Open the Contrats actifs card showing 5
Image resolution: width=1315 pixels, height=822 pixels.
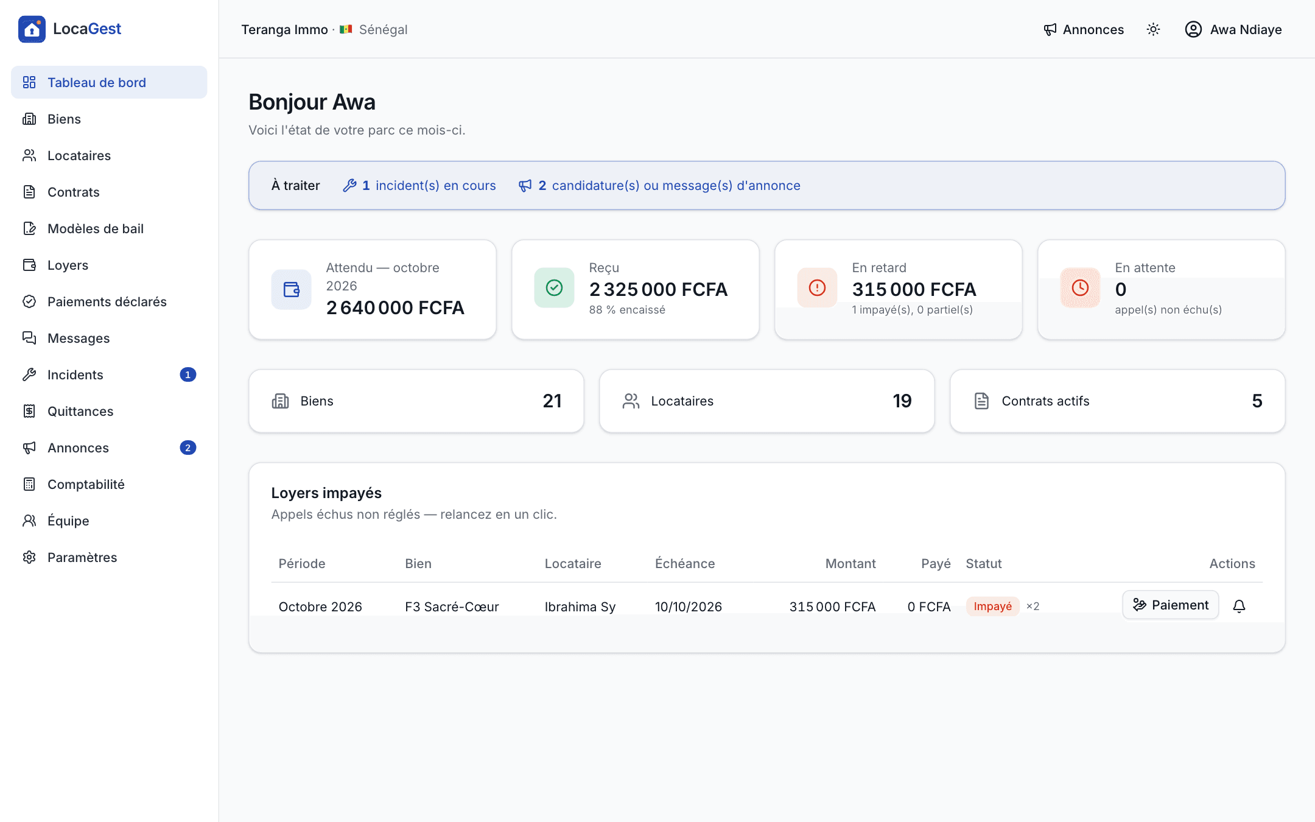point(1118,401)
